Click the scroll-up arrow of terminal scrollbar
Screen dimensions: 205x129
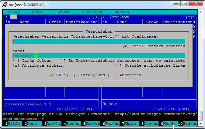(x=201, y=12)
